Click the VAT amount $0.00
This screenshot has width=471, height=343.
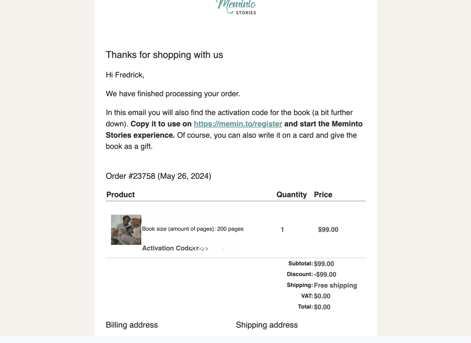tap(322, 296)
